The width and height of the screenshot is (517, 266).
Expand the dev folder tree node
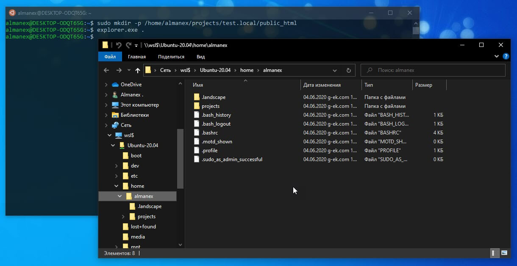117,166
